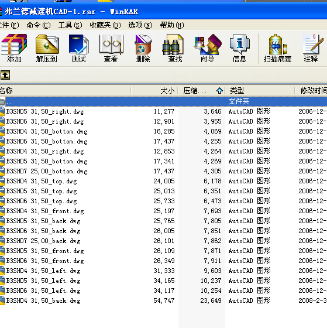The height and width of the screenshot is (328, 327).
Task: Select B3SH05 31,50_front.dwg
Action: pos(45,251)
